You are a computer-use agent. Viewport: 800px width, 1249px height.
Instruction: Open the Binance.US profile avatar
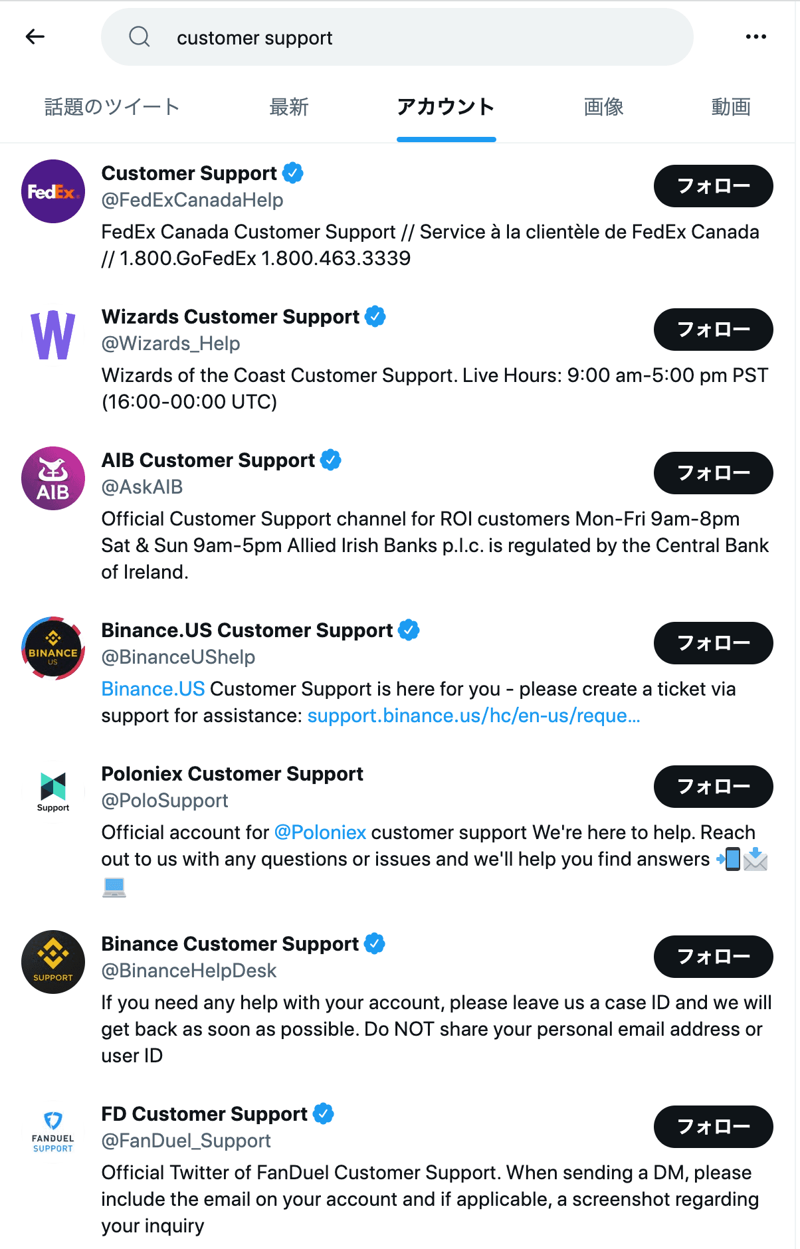(53, 648)
